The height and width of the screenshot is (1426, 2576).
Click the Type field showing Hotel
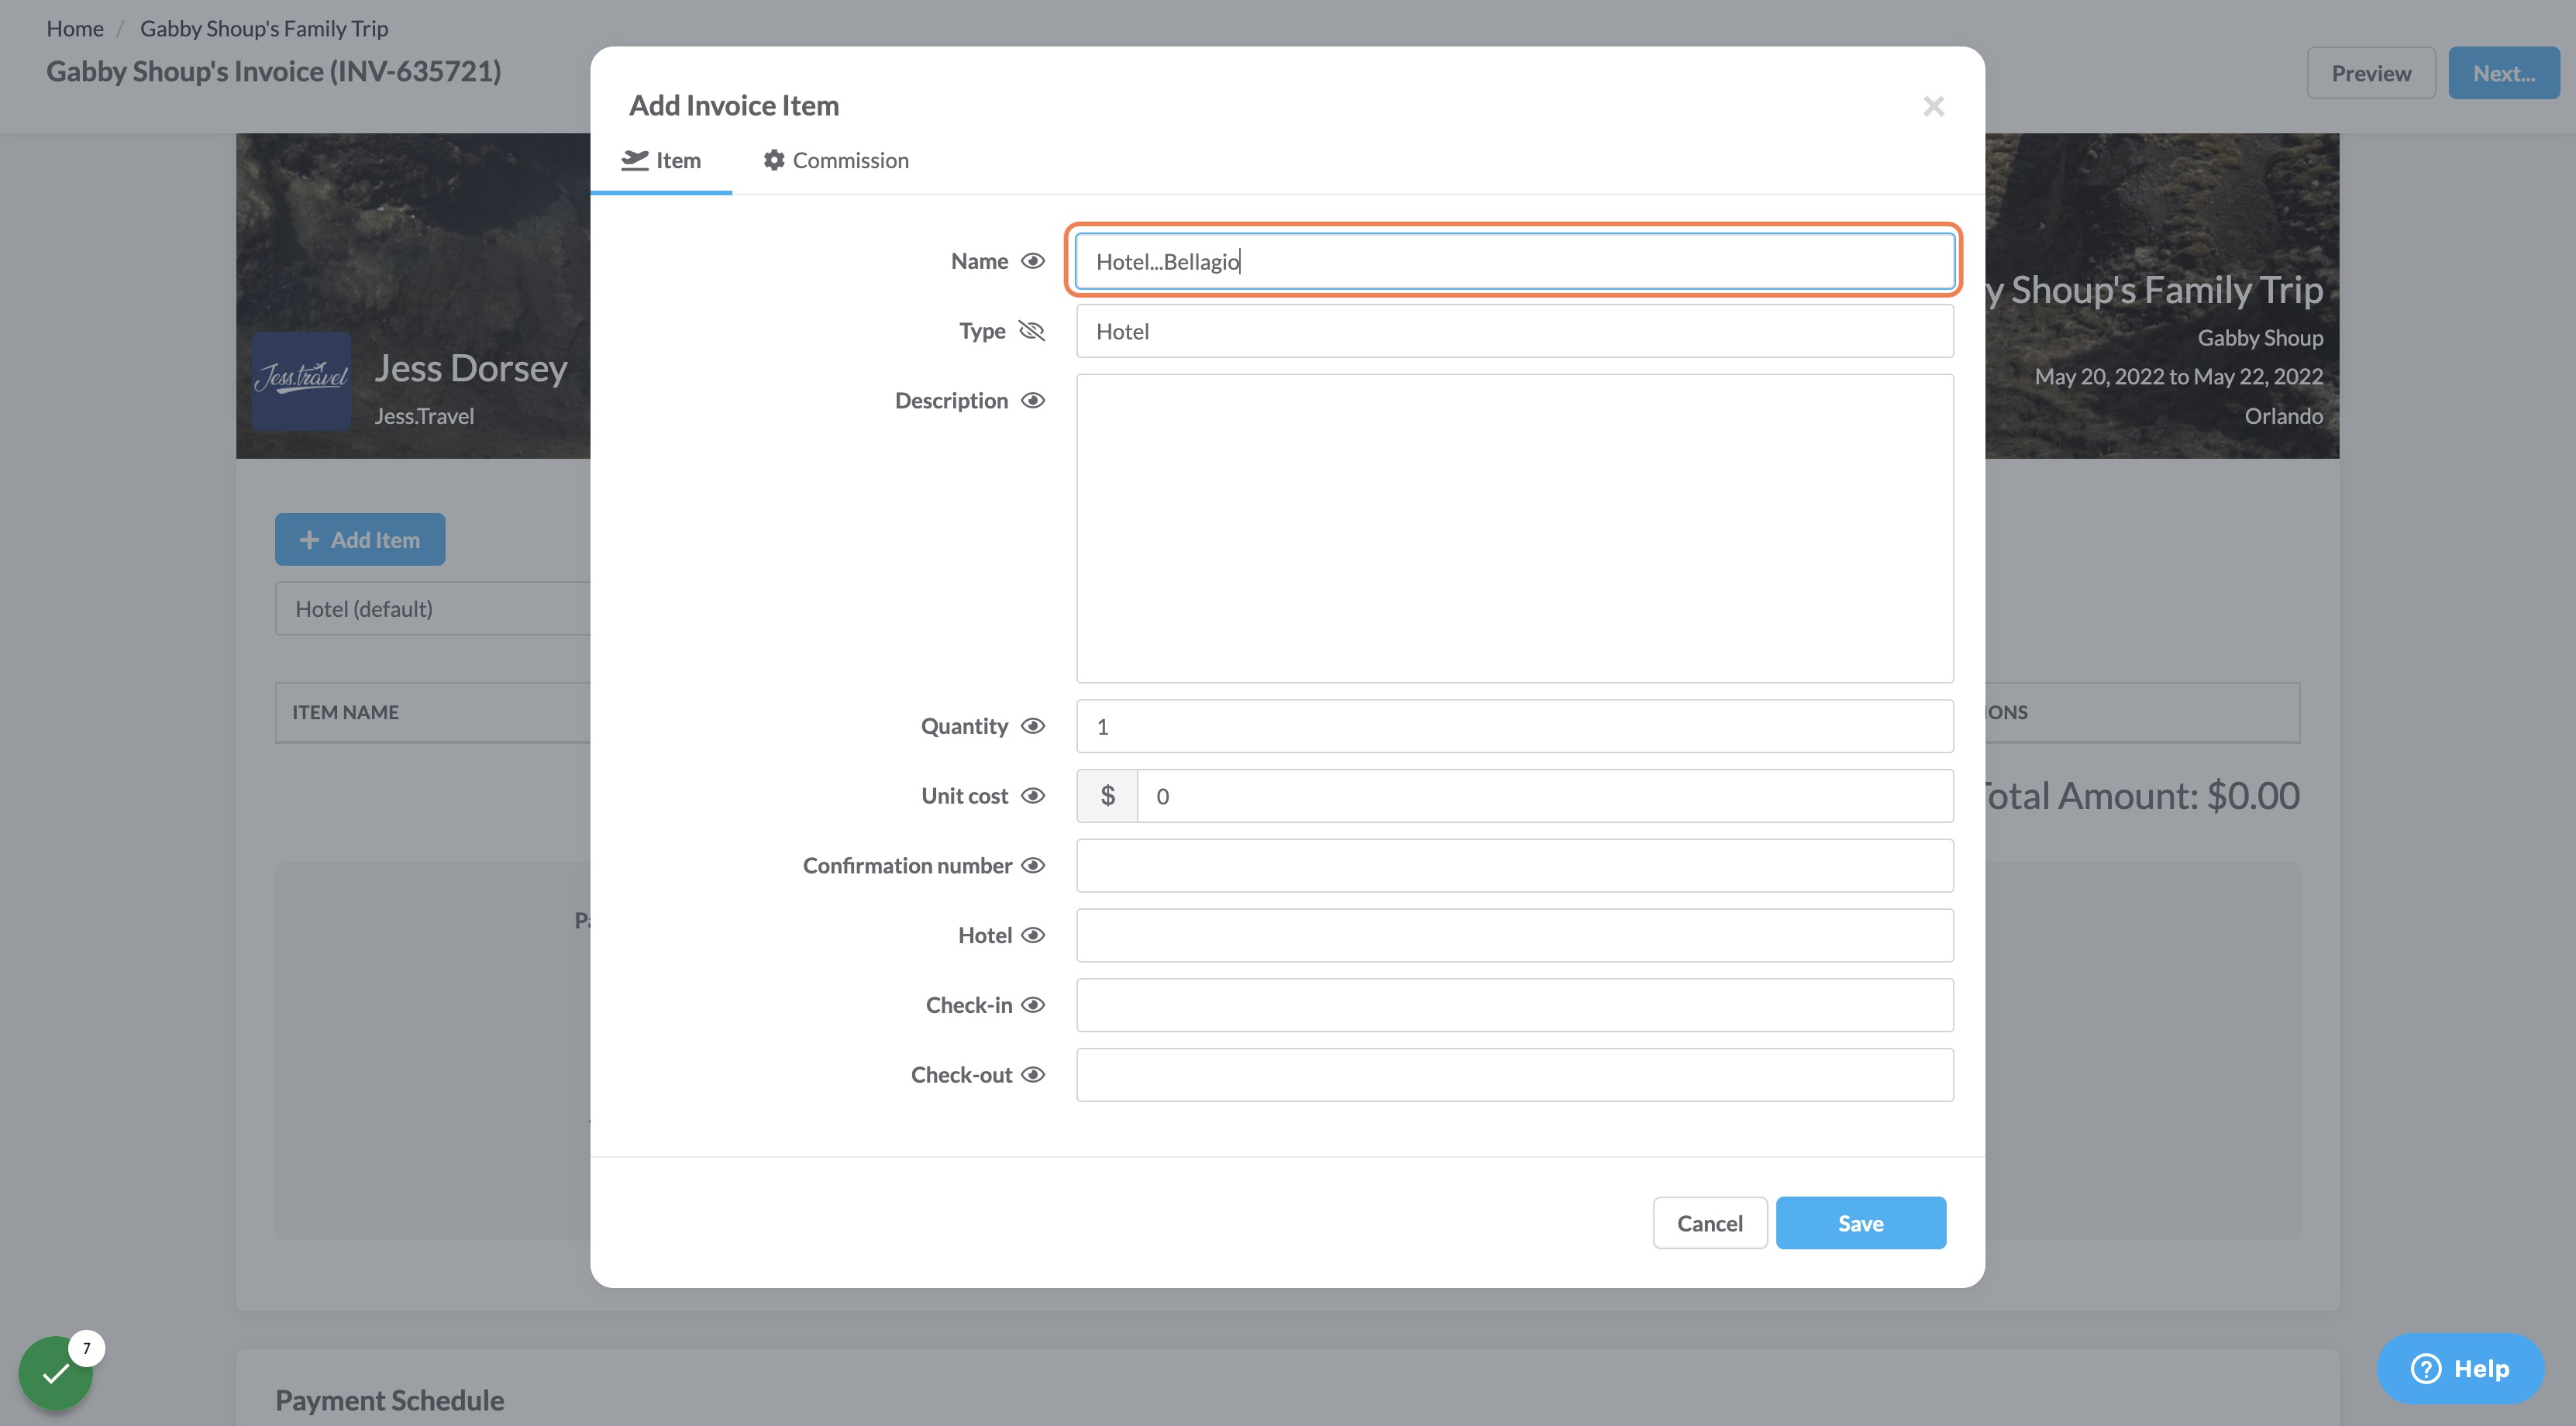tap(1514, 331)
